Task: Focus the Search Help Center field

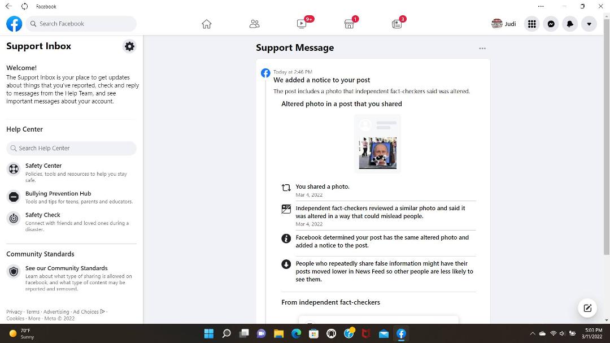Action: [x=72, y=149]
